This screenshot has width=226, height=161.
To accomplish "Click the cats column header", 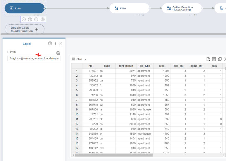I will [214, 66].
